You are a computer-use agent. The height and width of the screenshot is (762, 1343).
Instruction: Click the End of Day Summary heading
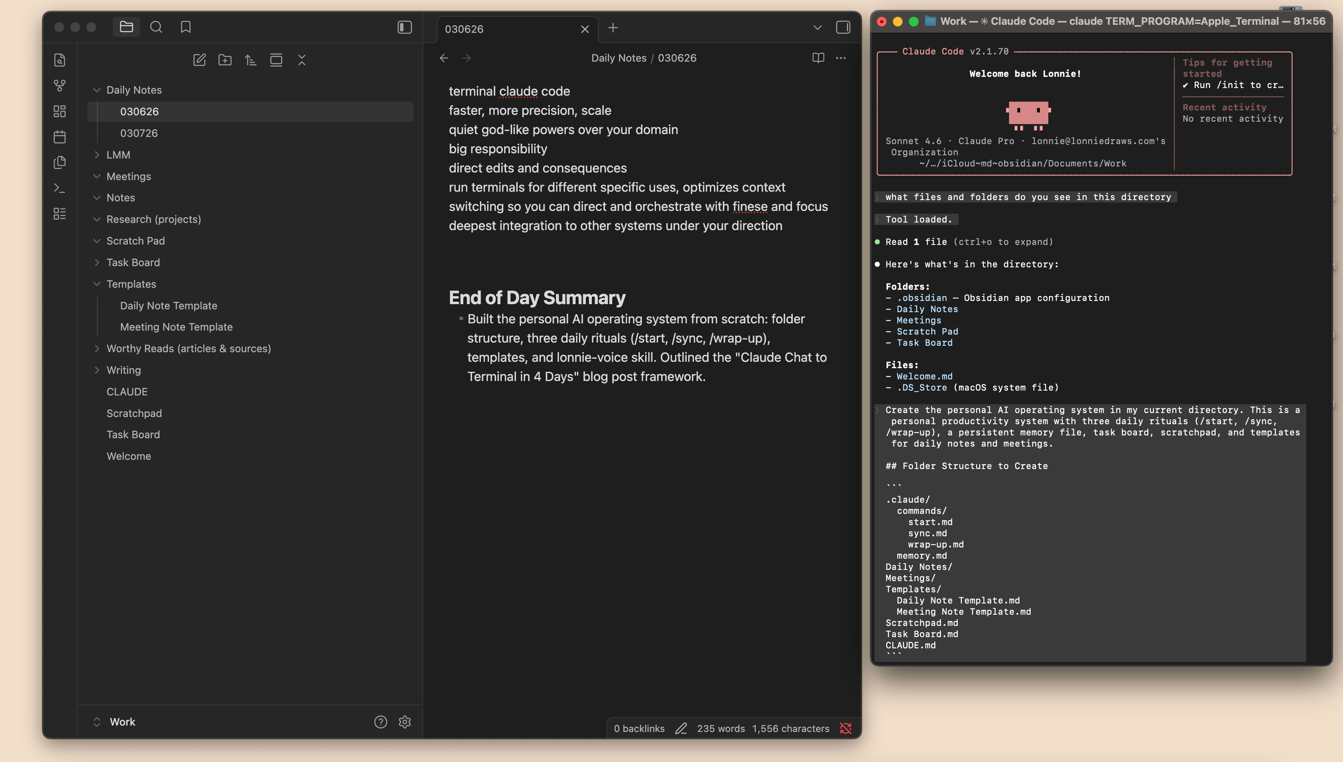click(537, 298)
